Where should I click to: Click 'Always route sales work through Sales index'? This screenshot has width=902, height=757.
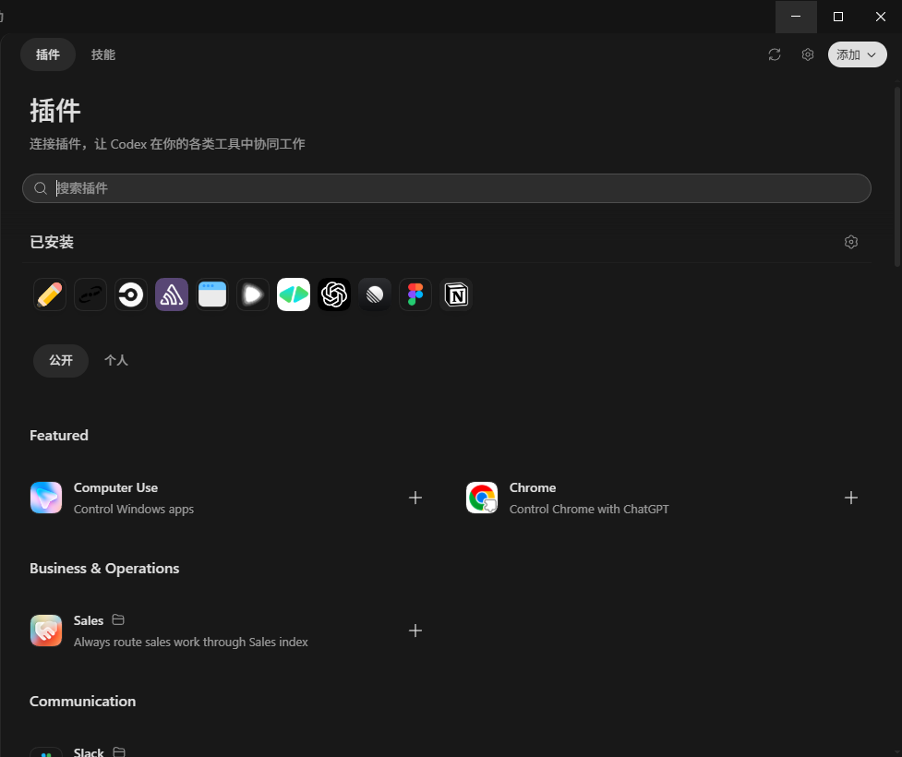[190, 642]
